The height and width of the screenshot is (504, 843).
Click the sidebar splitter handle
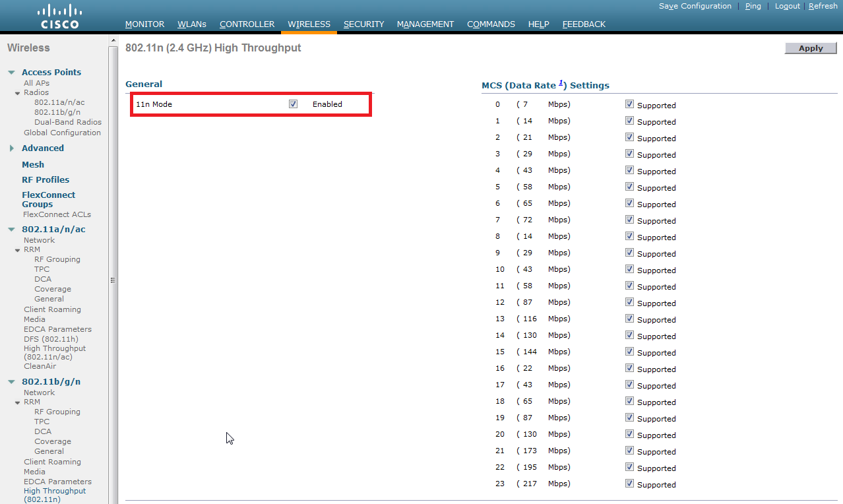(113, 280)
